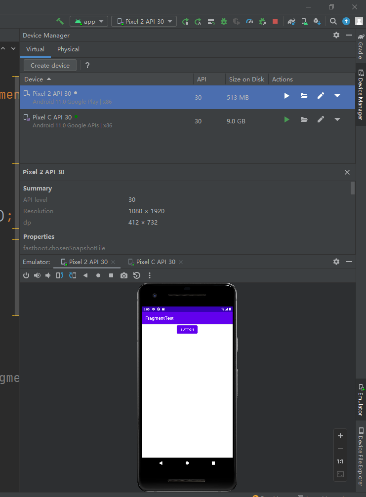The image size is (366, 497).
Task: Open the Gradle side tool window
Action: click(x=361, y=45)
